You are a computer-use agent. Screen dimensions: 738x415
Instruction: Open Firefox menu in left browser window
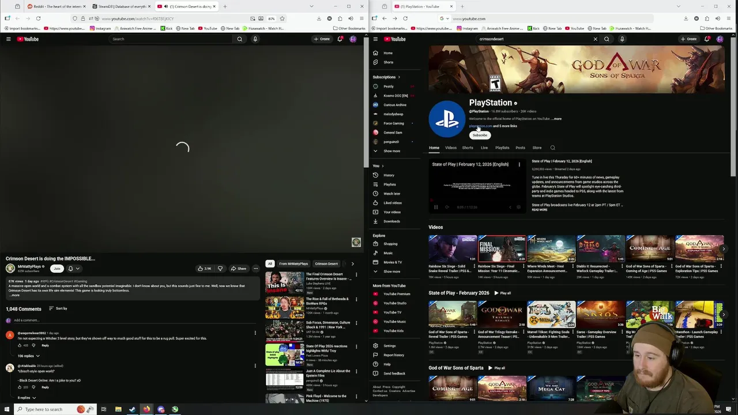click(x=360, y=18)
